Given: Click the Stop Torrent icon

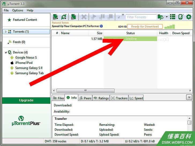Looking at the screenshot, I should pos(110,17).
